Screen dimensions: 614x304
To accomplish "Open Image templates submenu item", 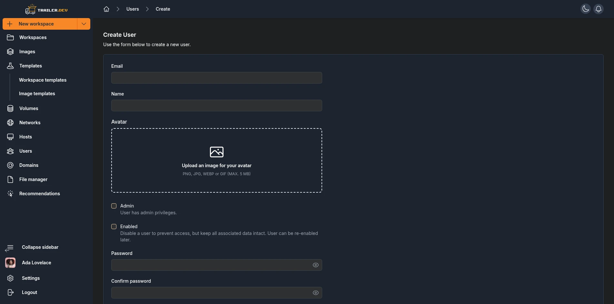I will [x=37, y=94].
